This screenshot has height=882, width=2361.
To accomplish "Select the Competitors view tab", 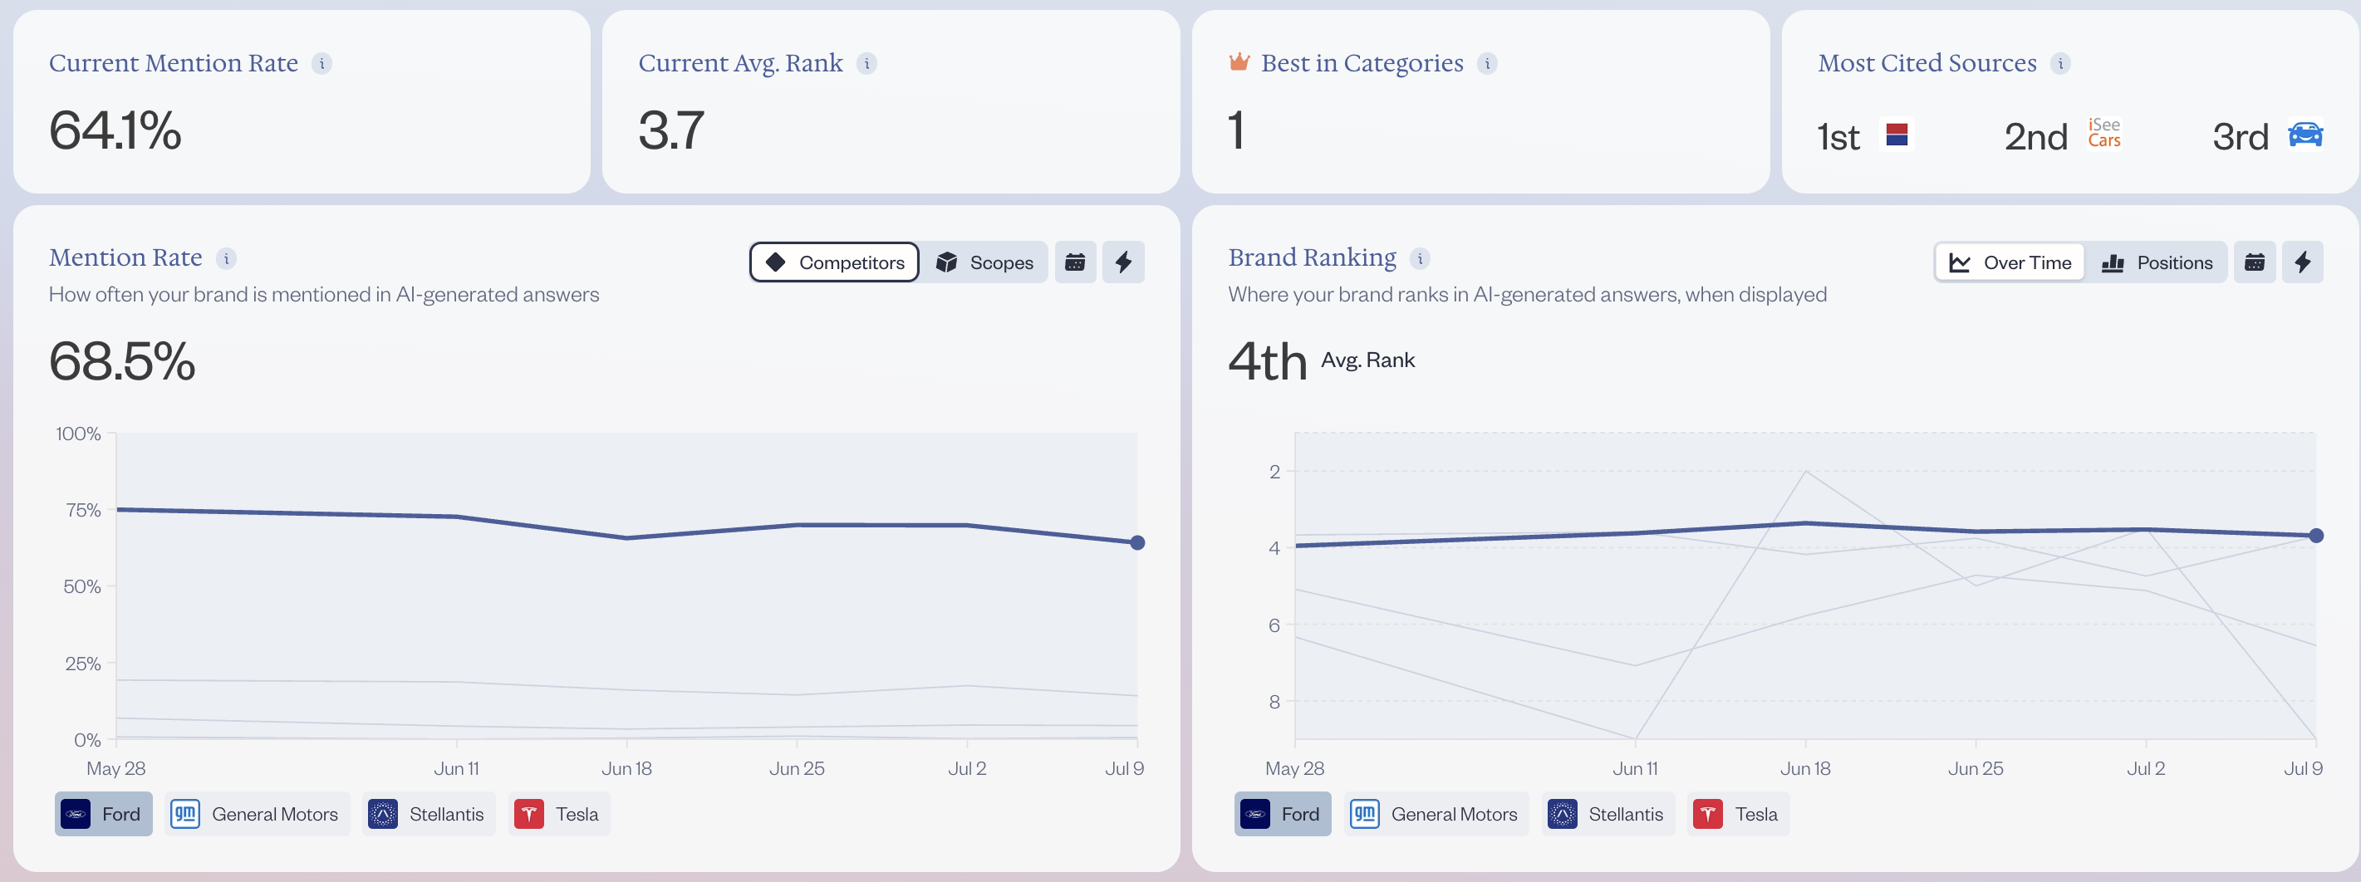I will click(x=834, y=263).
